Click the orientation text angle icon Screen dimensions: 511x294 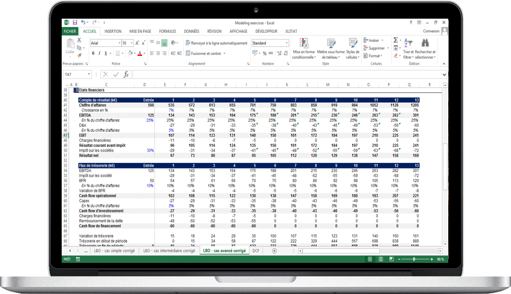point(174,42)
